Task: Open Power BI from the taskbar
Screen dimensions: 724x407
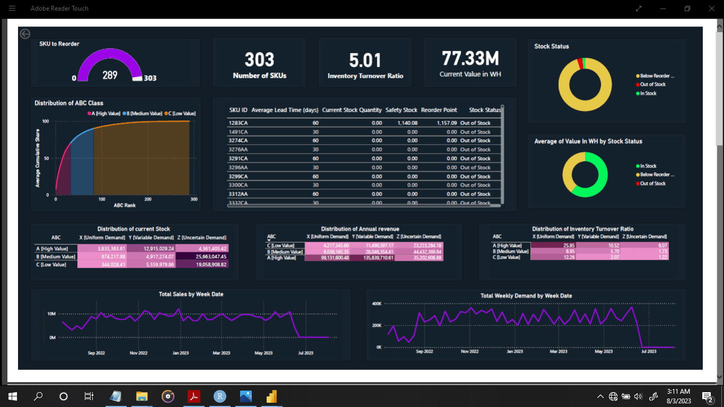Action: 271,396
